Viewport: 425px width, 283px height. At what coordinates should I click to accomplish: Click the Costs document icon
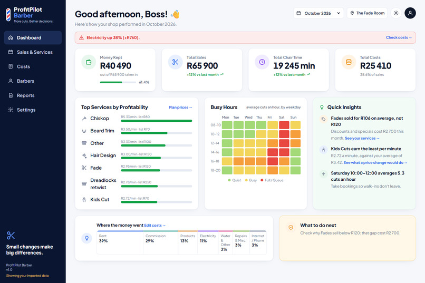pos(11,66)
